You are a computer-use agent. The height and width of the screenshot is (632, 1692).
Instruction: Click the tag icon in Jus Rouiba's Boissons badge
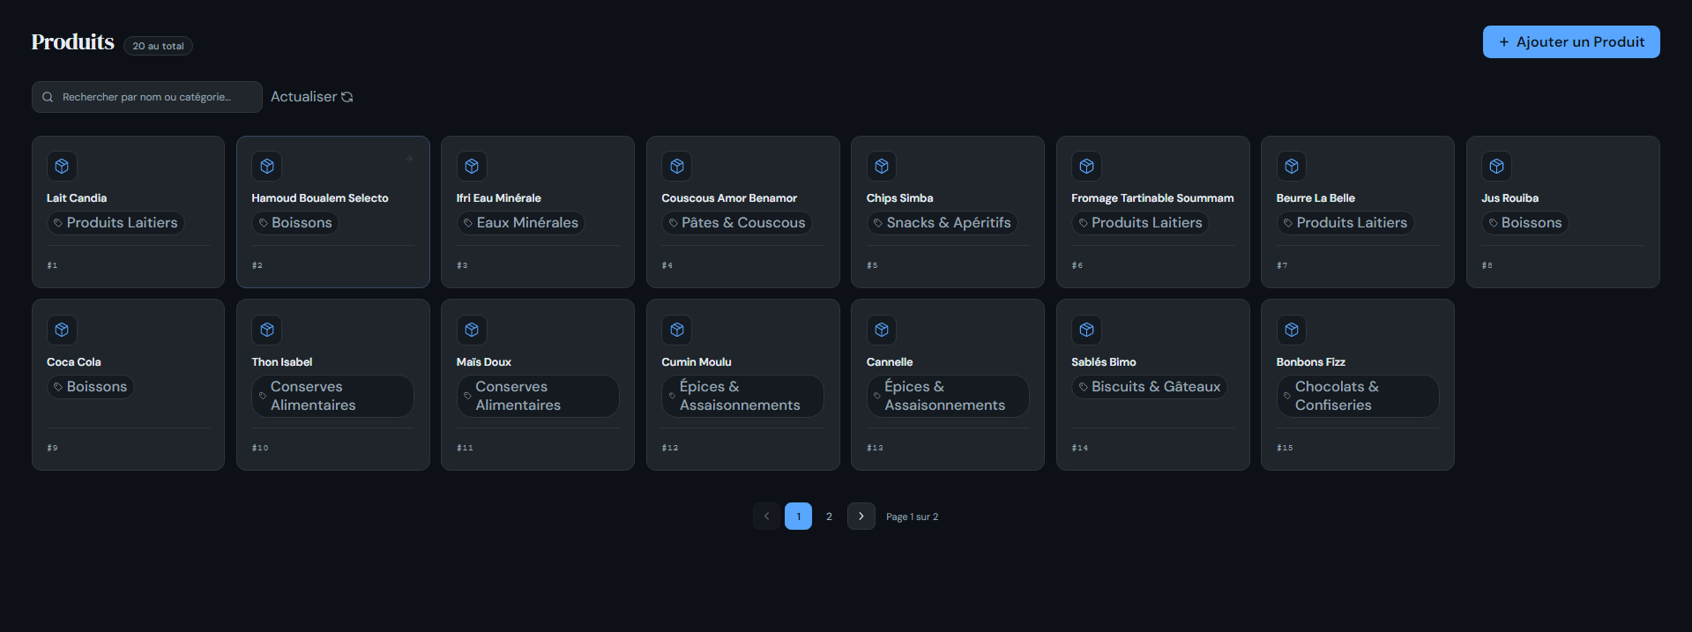pyautogui.click(x=1494, y=223)
